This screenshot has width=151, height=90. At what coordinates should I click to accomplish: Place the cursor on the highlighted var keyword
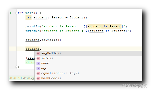[x=28, y=17]
